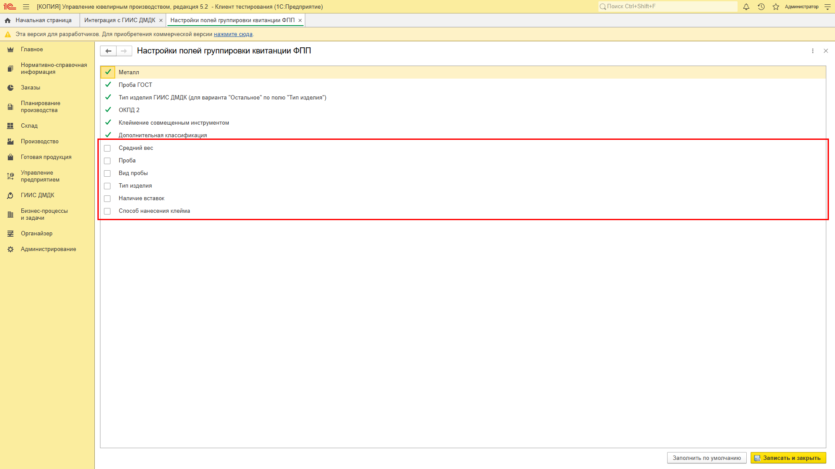Select Настройки полей группировки квитанции ФПП tab
This screenshot has height=469, width=835.
pyautogui.click(x=232, y=20)
